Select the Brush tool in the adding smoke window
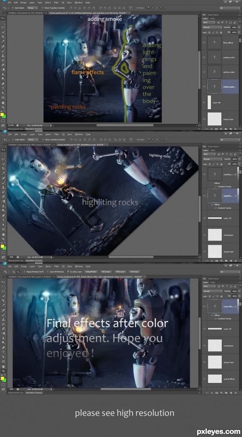The height and width of the screenshot is (437, 242). (3, 51)
